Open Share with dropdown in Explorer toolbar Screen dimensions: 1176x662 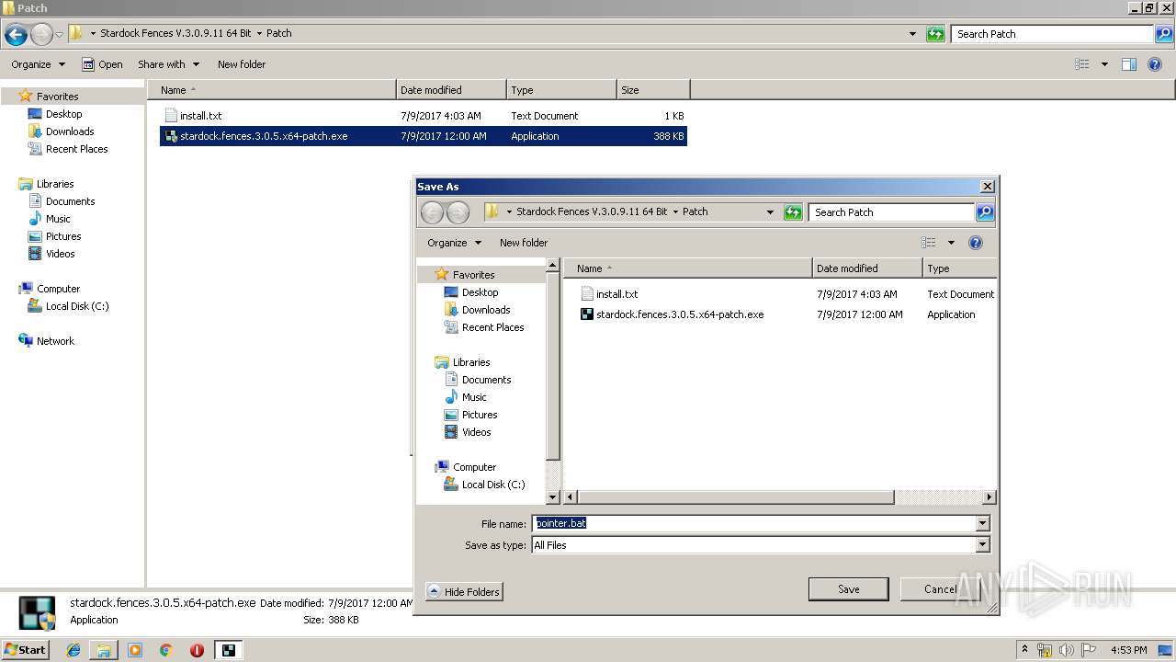click(x=168, y=64)
